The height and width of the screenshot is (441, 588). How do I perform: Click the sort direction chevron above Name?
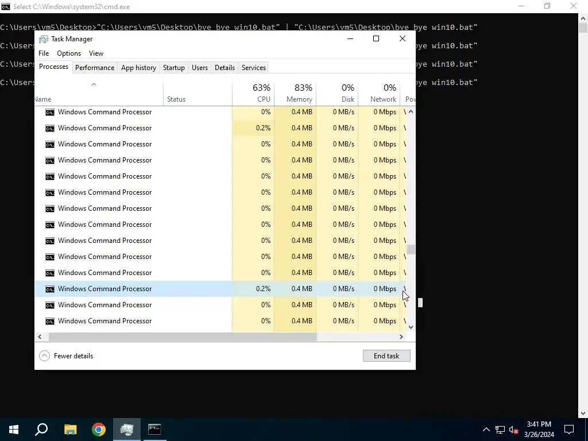tap(94, 84)
